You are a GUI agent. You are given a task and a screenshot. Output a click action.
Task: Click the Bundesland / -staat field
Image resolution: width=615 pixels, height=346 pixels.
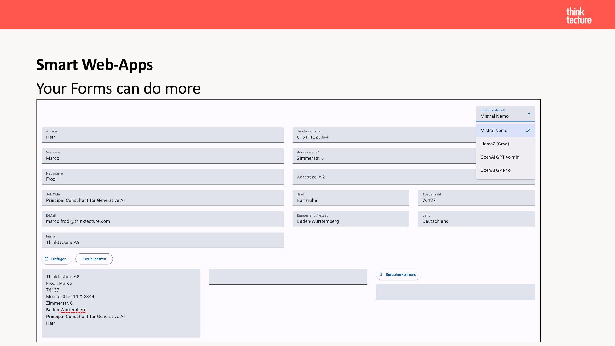350,219
